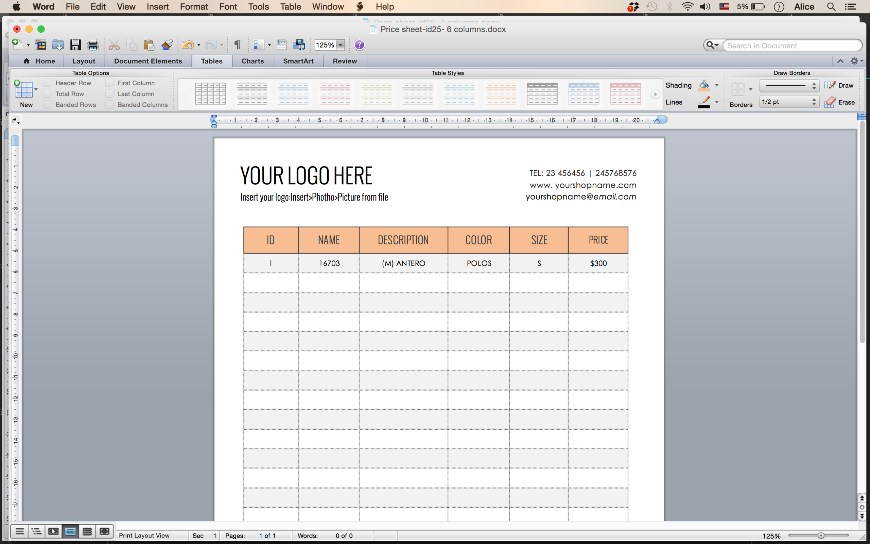Open the SmartArt ribbon tab

point(298,61)
